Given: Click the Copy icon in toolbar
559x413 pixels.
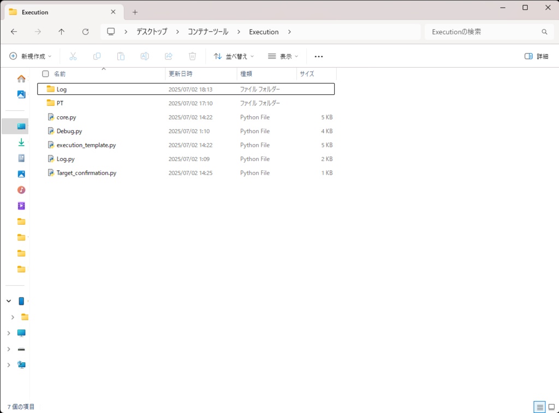Looking at the screenshot, I should pyautogui.click(x=97, y=56).
